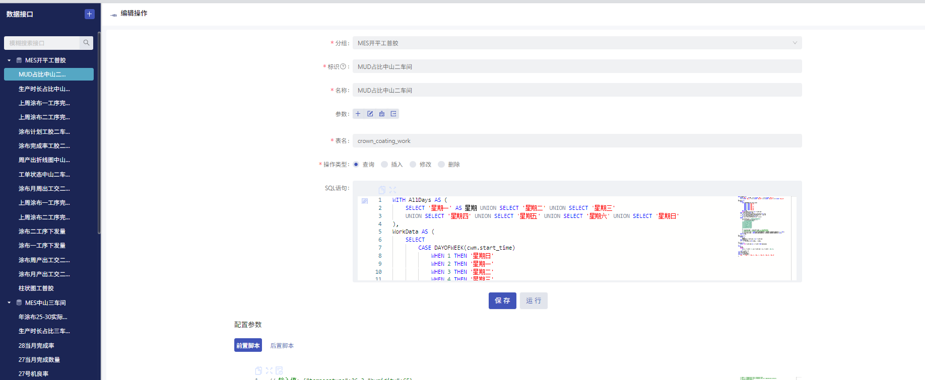
Task: Click the link icon beside SQL line 1
Action: pyautogui.click(x=365, y=201)
